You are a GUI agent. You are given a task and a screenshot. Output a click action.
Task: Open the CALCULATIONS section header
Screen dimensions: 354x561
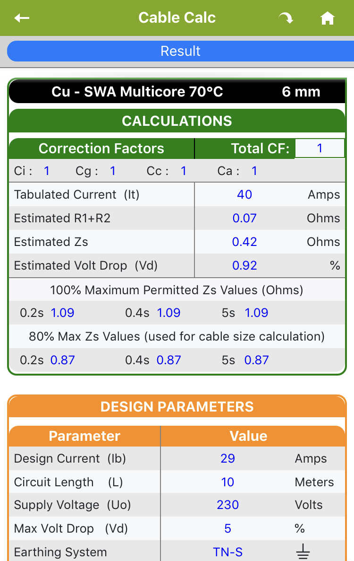point(177,121)
